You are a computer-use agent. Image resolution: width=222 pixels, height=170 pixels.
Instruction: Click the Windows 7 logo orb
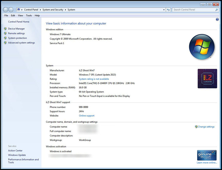click(202, 47)
